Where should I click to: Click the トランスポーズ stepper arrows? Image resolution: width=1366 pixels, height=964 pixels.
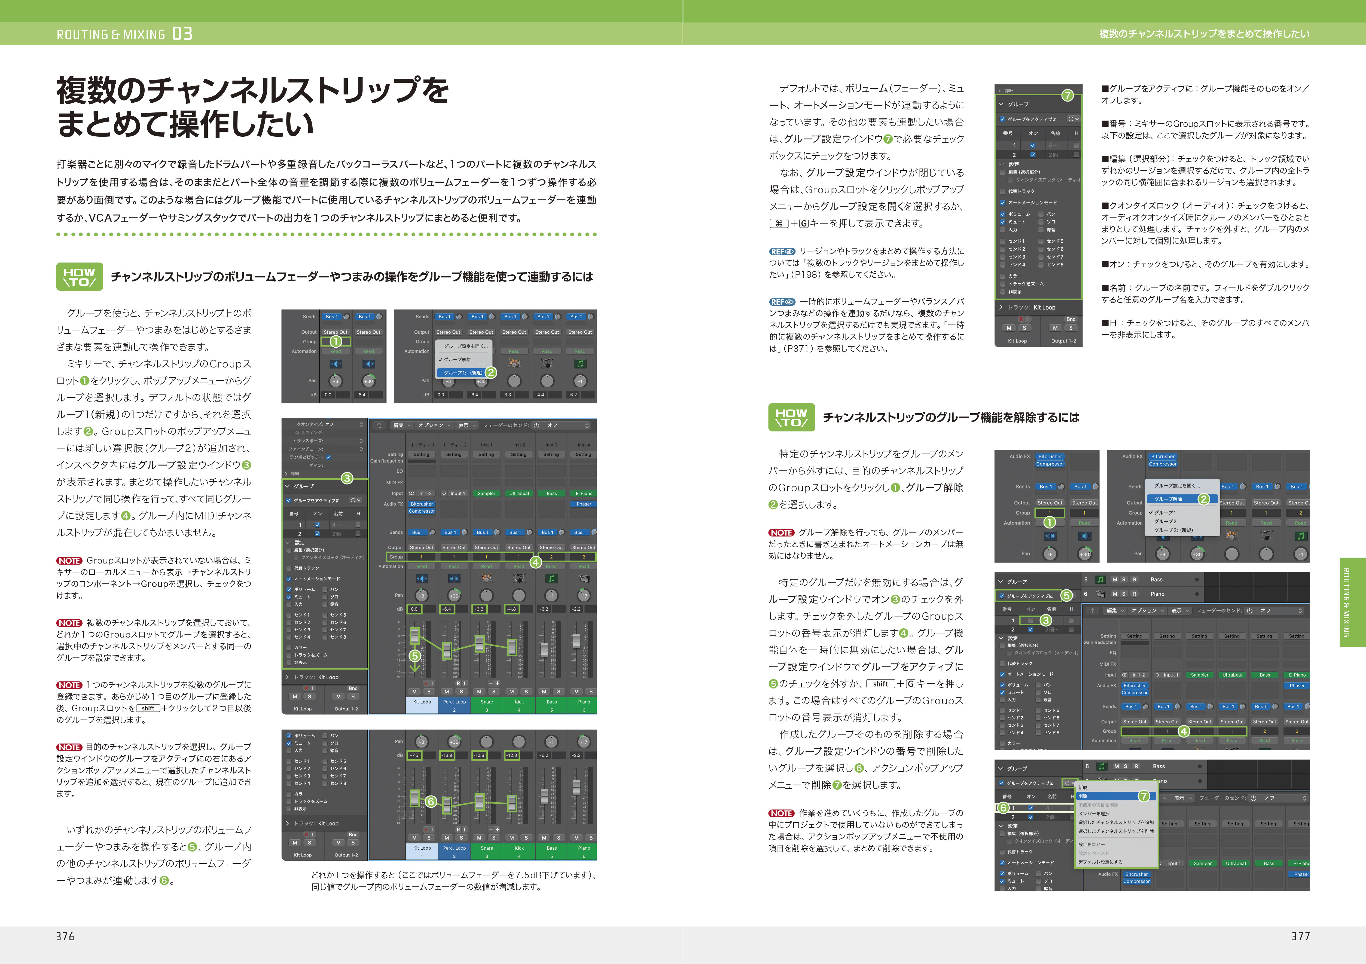(361, 441)
